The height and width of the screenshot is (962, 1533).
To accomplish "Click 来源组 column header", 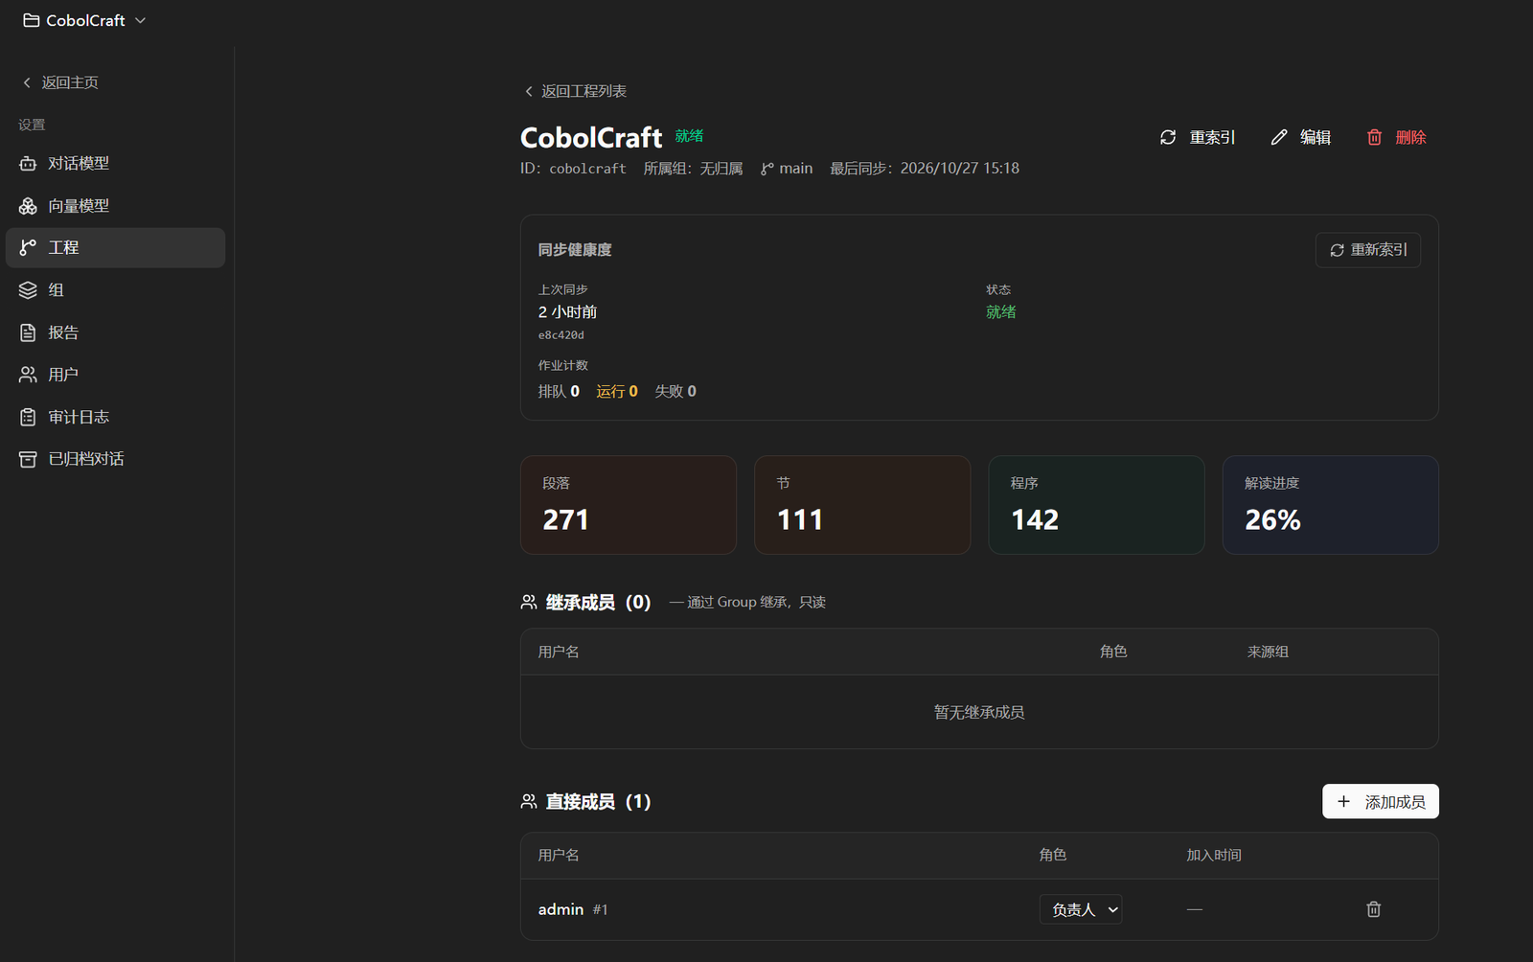I will [x=1268, y=652].
